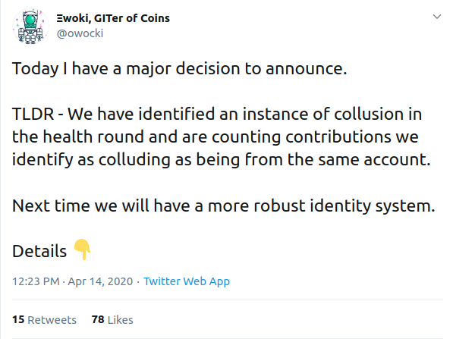The height and width of the screenshot is (339, 453).
Task: Click the TLDR collusion paragraph
Action: (x=222, y=137)
